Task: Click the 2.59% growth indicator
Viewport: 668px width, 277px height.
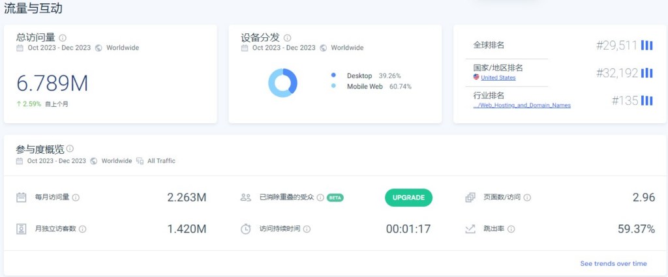Action: (x=29, y=104)
